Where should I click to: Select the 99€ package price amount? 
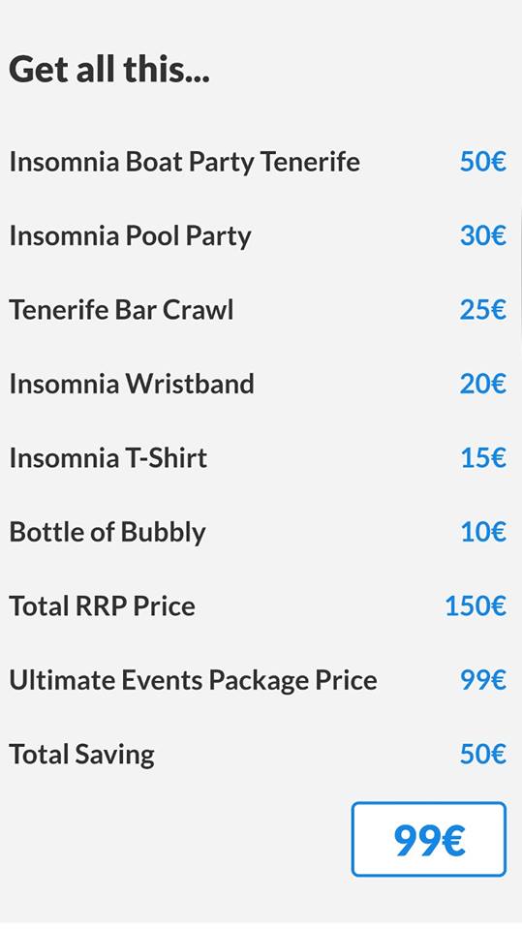point(483,680)
